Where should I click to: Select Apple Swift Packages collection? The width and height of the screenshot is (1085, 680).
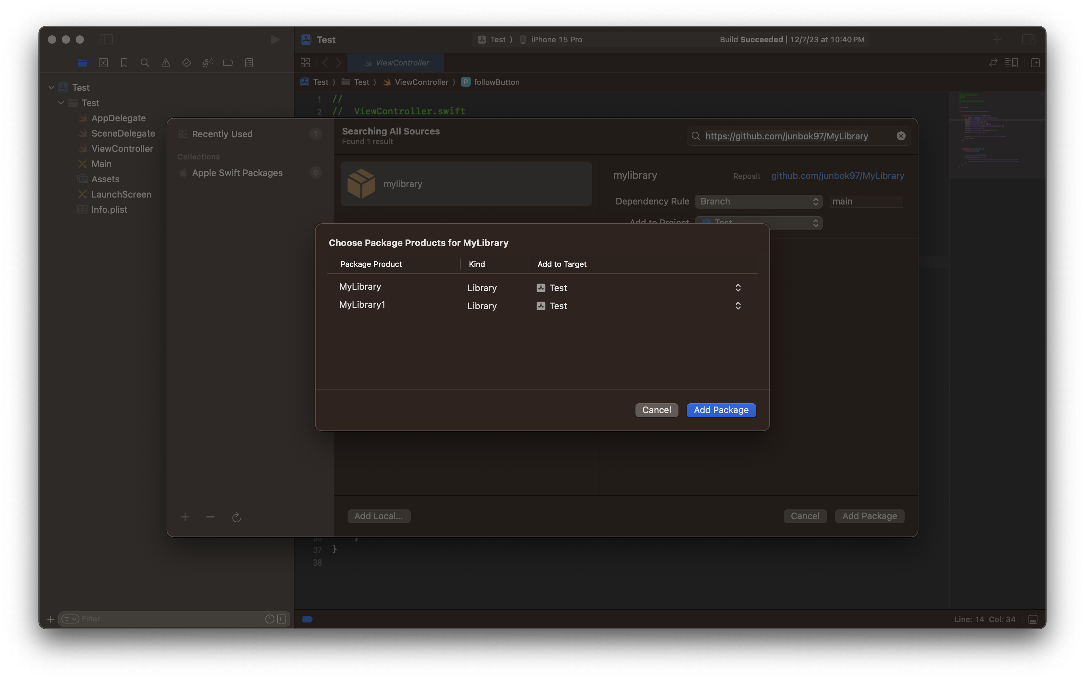(x=237, y=173)
